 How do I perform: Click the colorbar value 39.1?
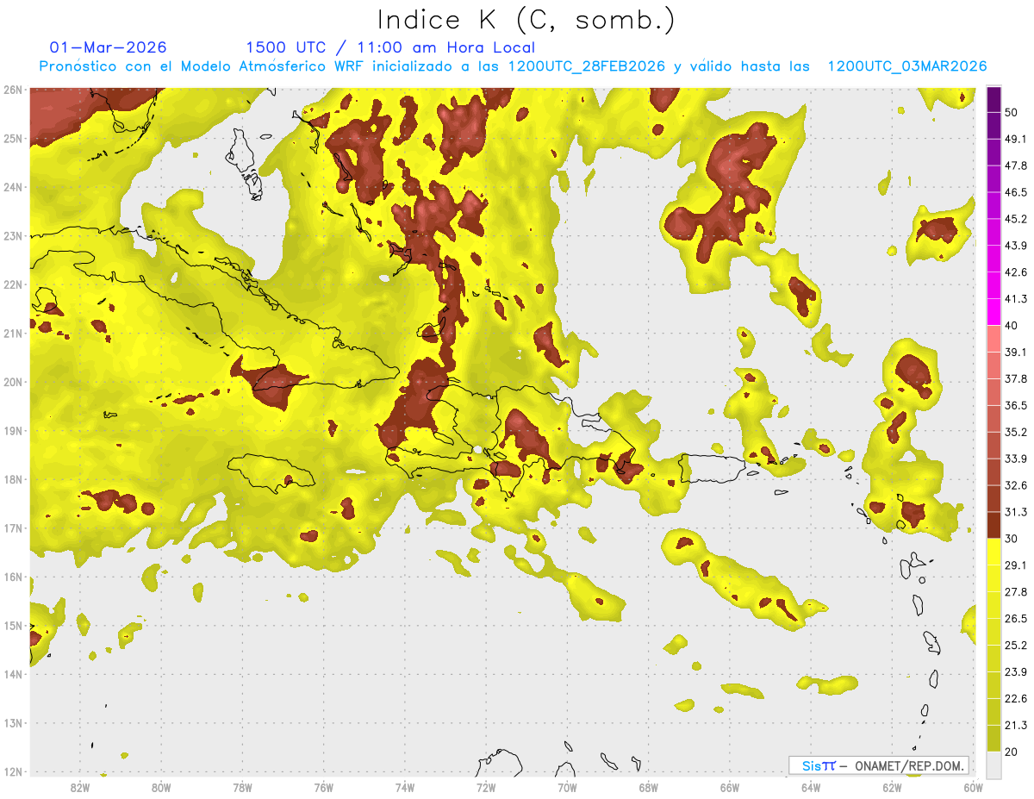1016,352
